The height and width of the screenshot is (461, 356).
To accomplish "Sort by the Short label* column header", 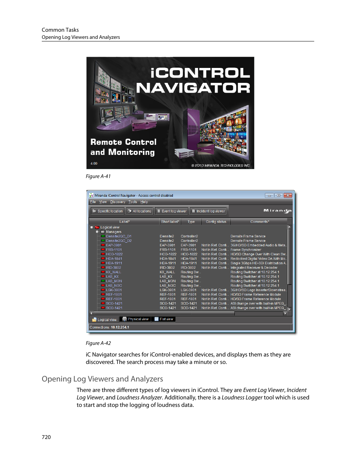I will (x=170, y=222).
